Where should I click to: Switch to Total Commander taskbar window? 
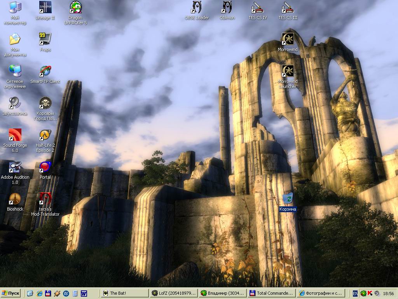(x=271, y=293)
